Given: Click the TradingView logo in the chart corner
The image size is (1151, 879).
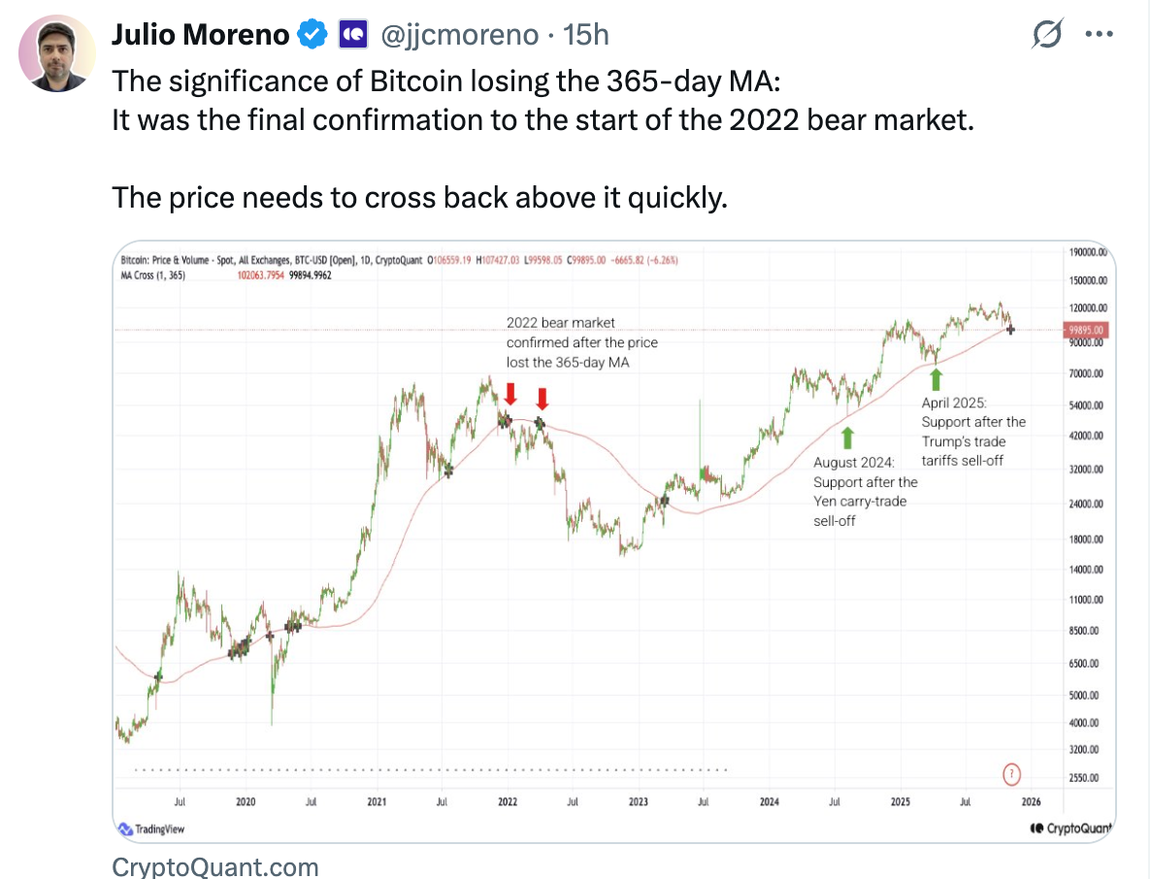Looking at the screenshot, I should [152, 829].
